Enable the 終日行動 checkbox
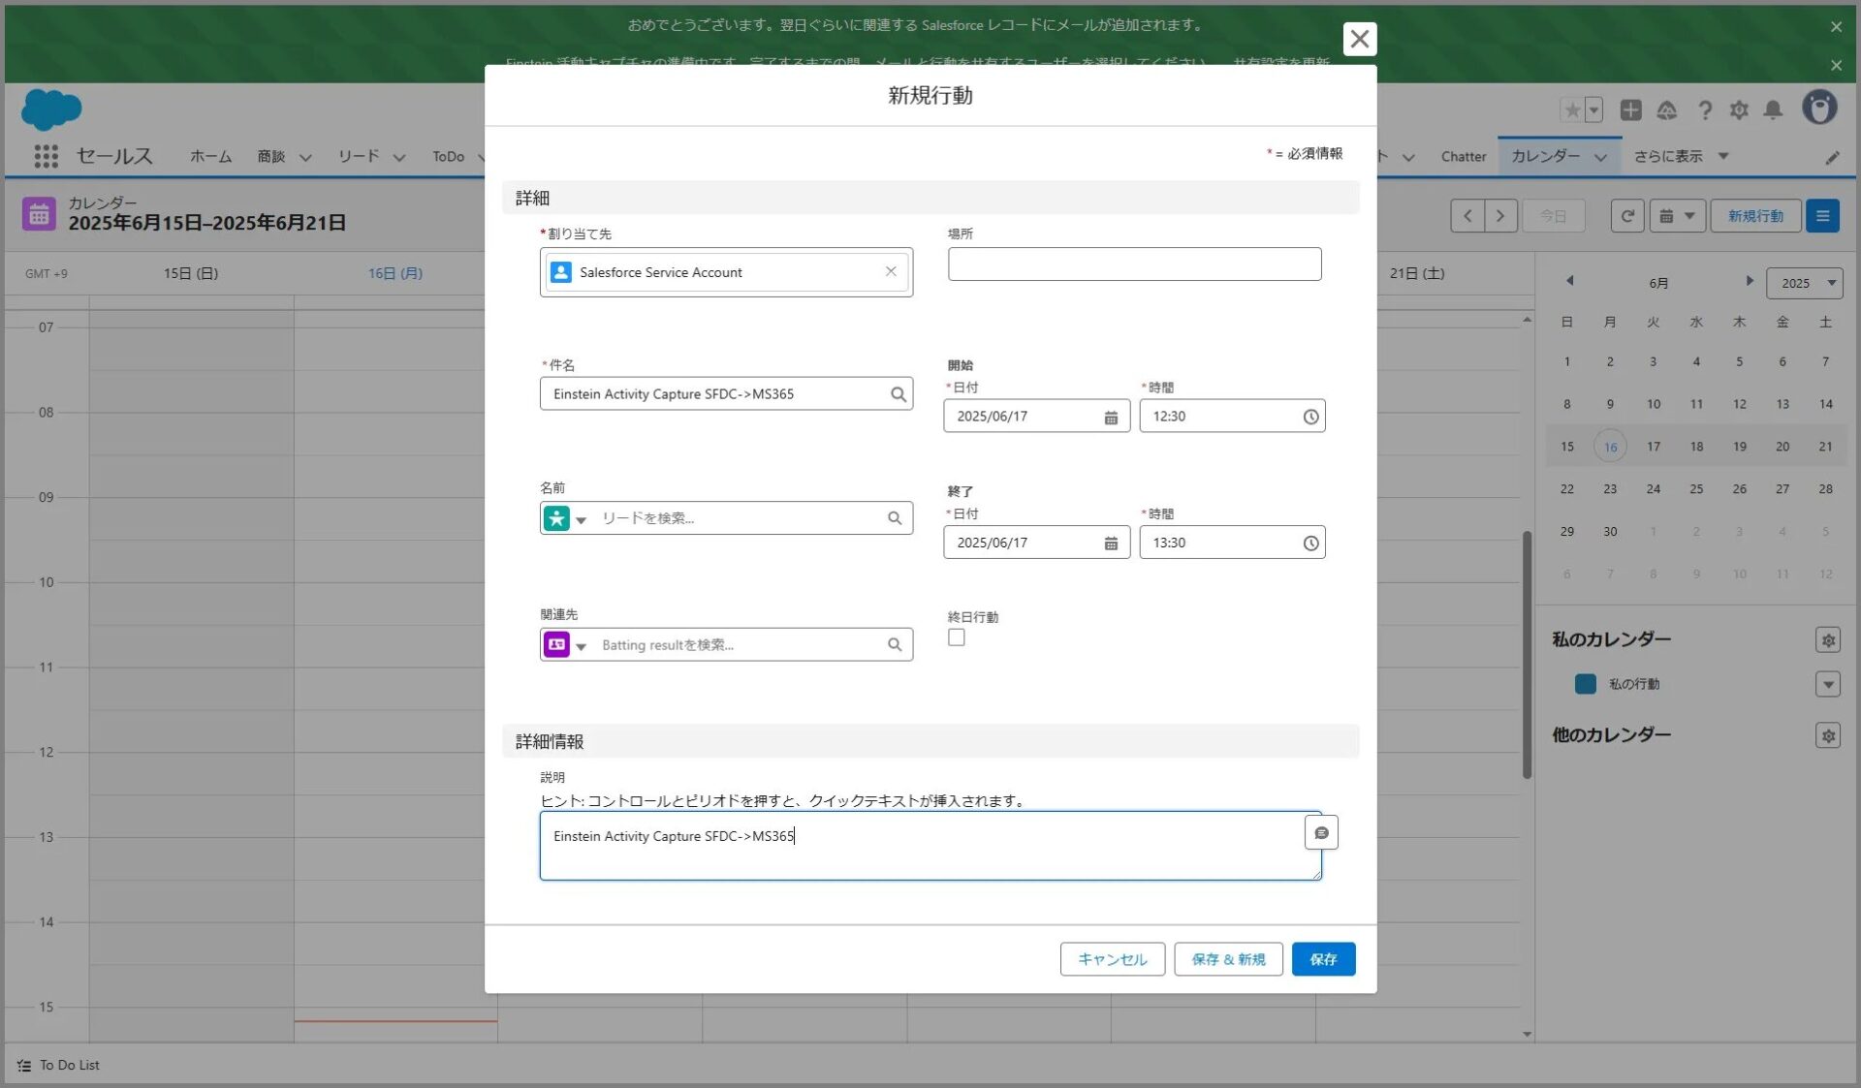The width and height of the screenshot is (1861, 1088). [x=956, y=637]
